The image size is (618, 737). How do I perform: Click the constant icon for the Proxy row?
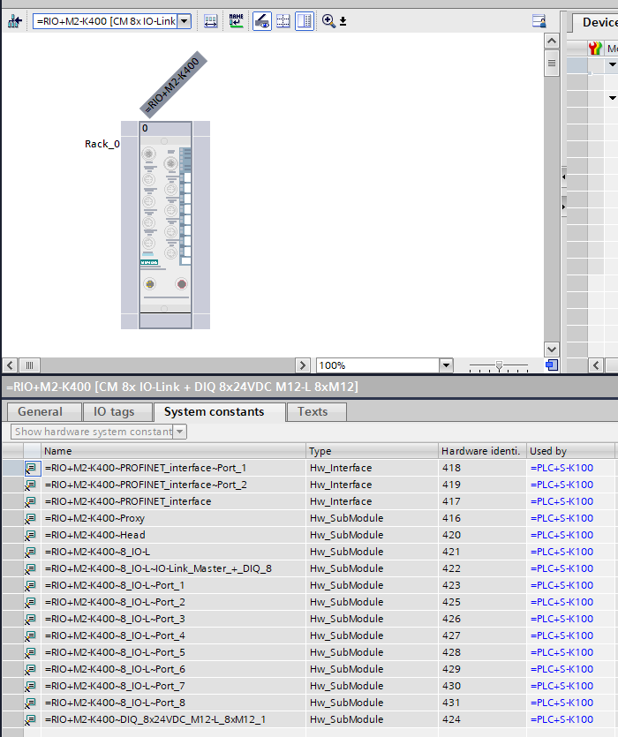pos(31,518)
